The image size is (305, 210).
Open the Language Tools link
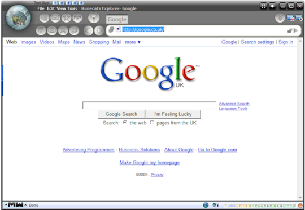click(x=233, y=109)
